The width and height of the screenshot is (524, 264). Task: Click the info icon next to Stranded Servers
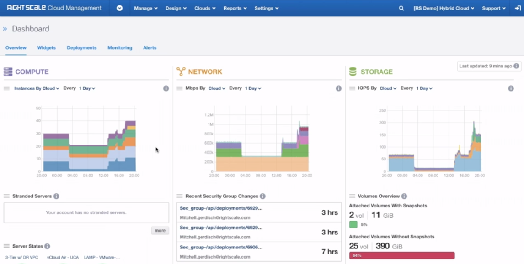56,196
